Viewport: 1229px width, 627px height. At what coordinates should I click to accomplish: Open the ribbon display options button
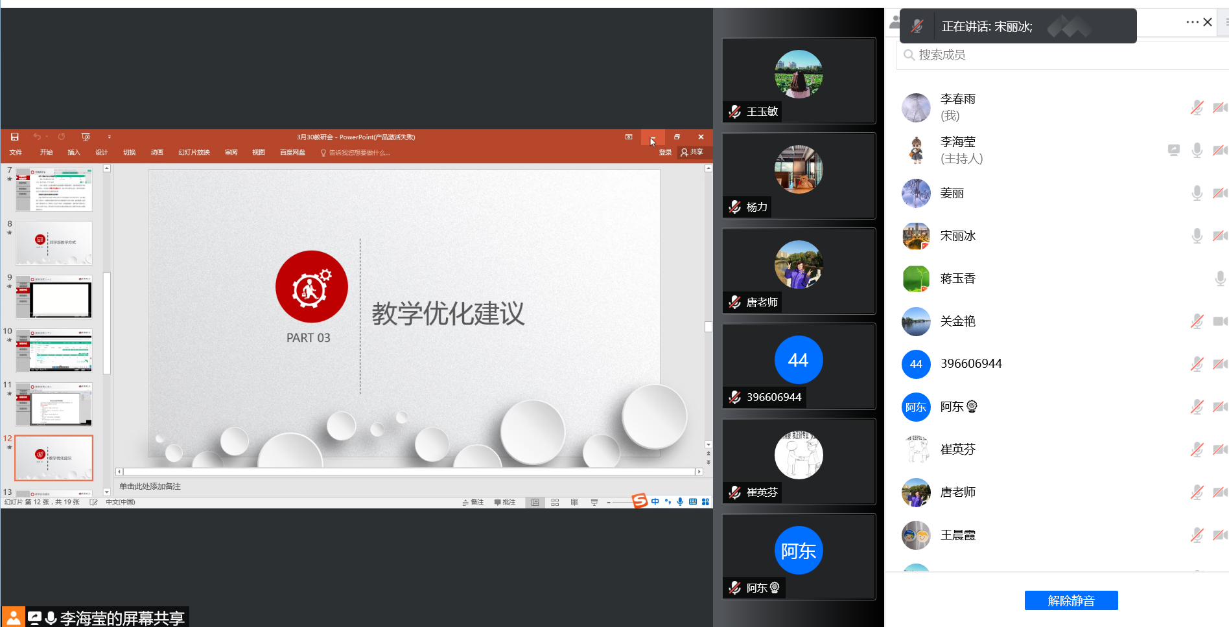tap(628, 137)
